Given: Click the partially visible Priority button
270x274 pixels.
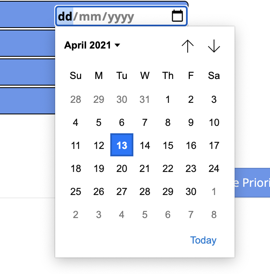Looking at the screenshot, I should point(252,183).
